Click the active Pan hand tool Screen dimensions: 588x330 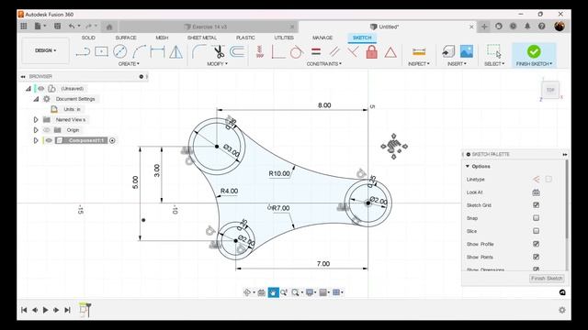273,292
